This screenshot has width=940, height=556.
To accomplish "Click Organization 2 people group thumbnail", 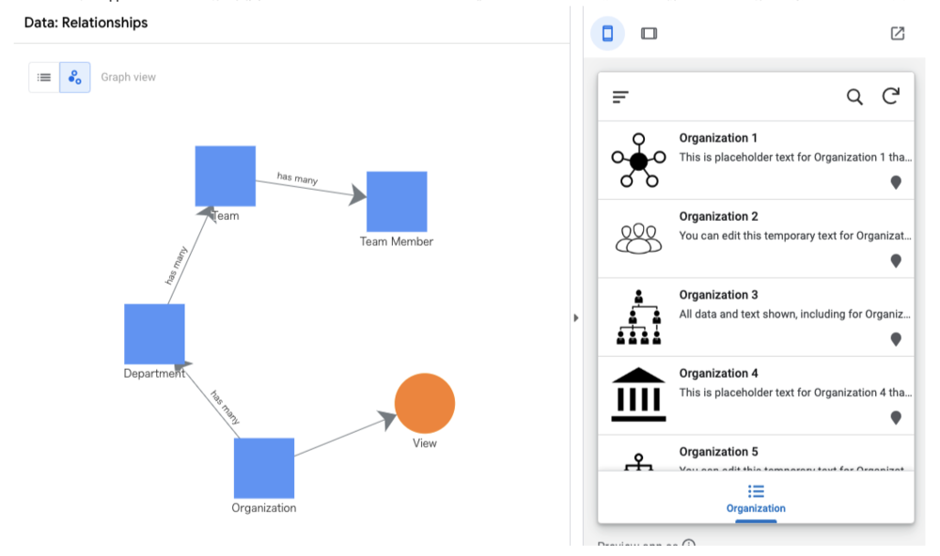I will [x=638, y=239].
